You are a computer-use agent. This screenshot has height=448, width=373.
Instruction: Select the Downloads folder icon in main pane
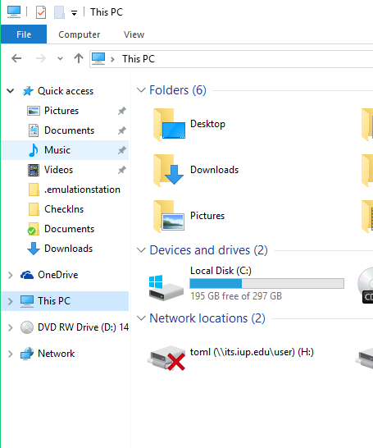[168, 171]
